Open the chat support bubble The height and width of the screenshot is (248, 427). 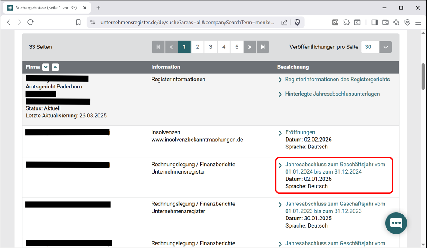click(x=396, y=223)
